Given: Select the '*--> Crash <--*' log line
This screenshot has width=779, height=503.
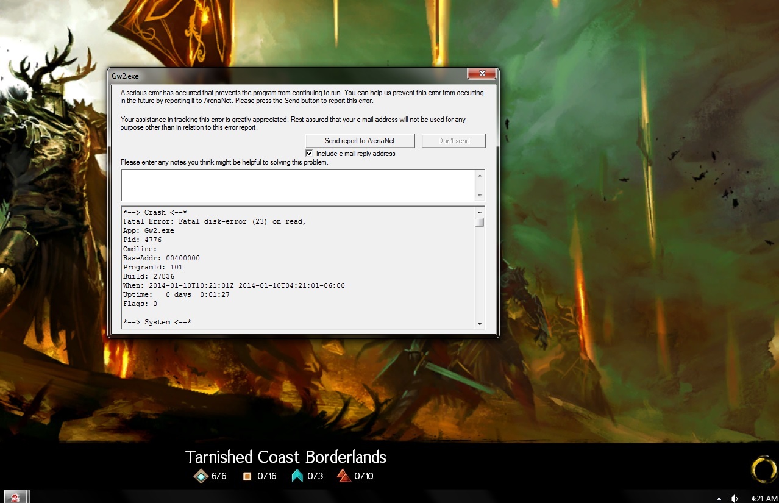Looking at the screenshot, I should click(155, 212).
